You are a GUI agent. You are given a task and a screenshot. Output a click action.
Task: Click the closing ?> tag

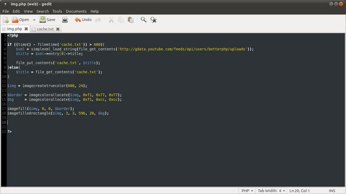click(10, 131)
